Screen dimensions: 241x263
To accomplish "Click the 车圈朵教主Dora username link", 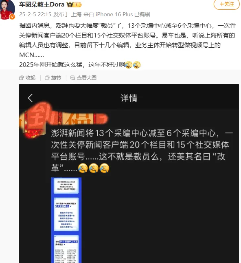I will pyautogui.click(x=42, y=4).
